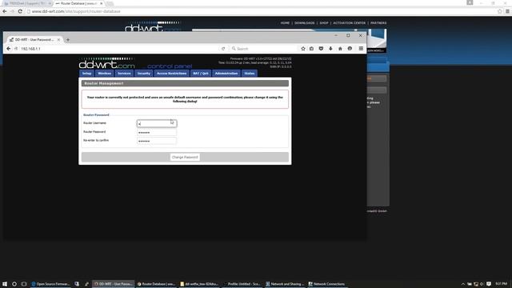This screenshot has width=512, height=288.
Task: Bookmark this page with the star icon
Action: pos(303,49)
